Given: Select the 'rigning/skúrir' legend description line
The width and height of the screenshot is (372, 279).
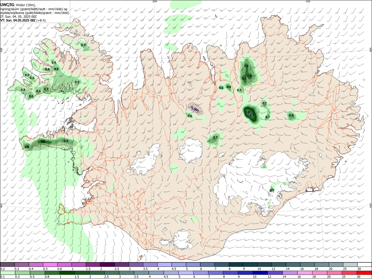Looking at the screenshot, I should click(34, 9).
